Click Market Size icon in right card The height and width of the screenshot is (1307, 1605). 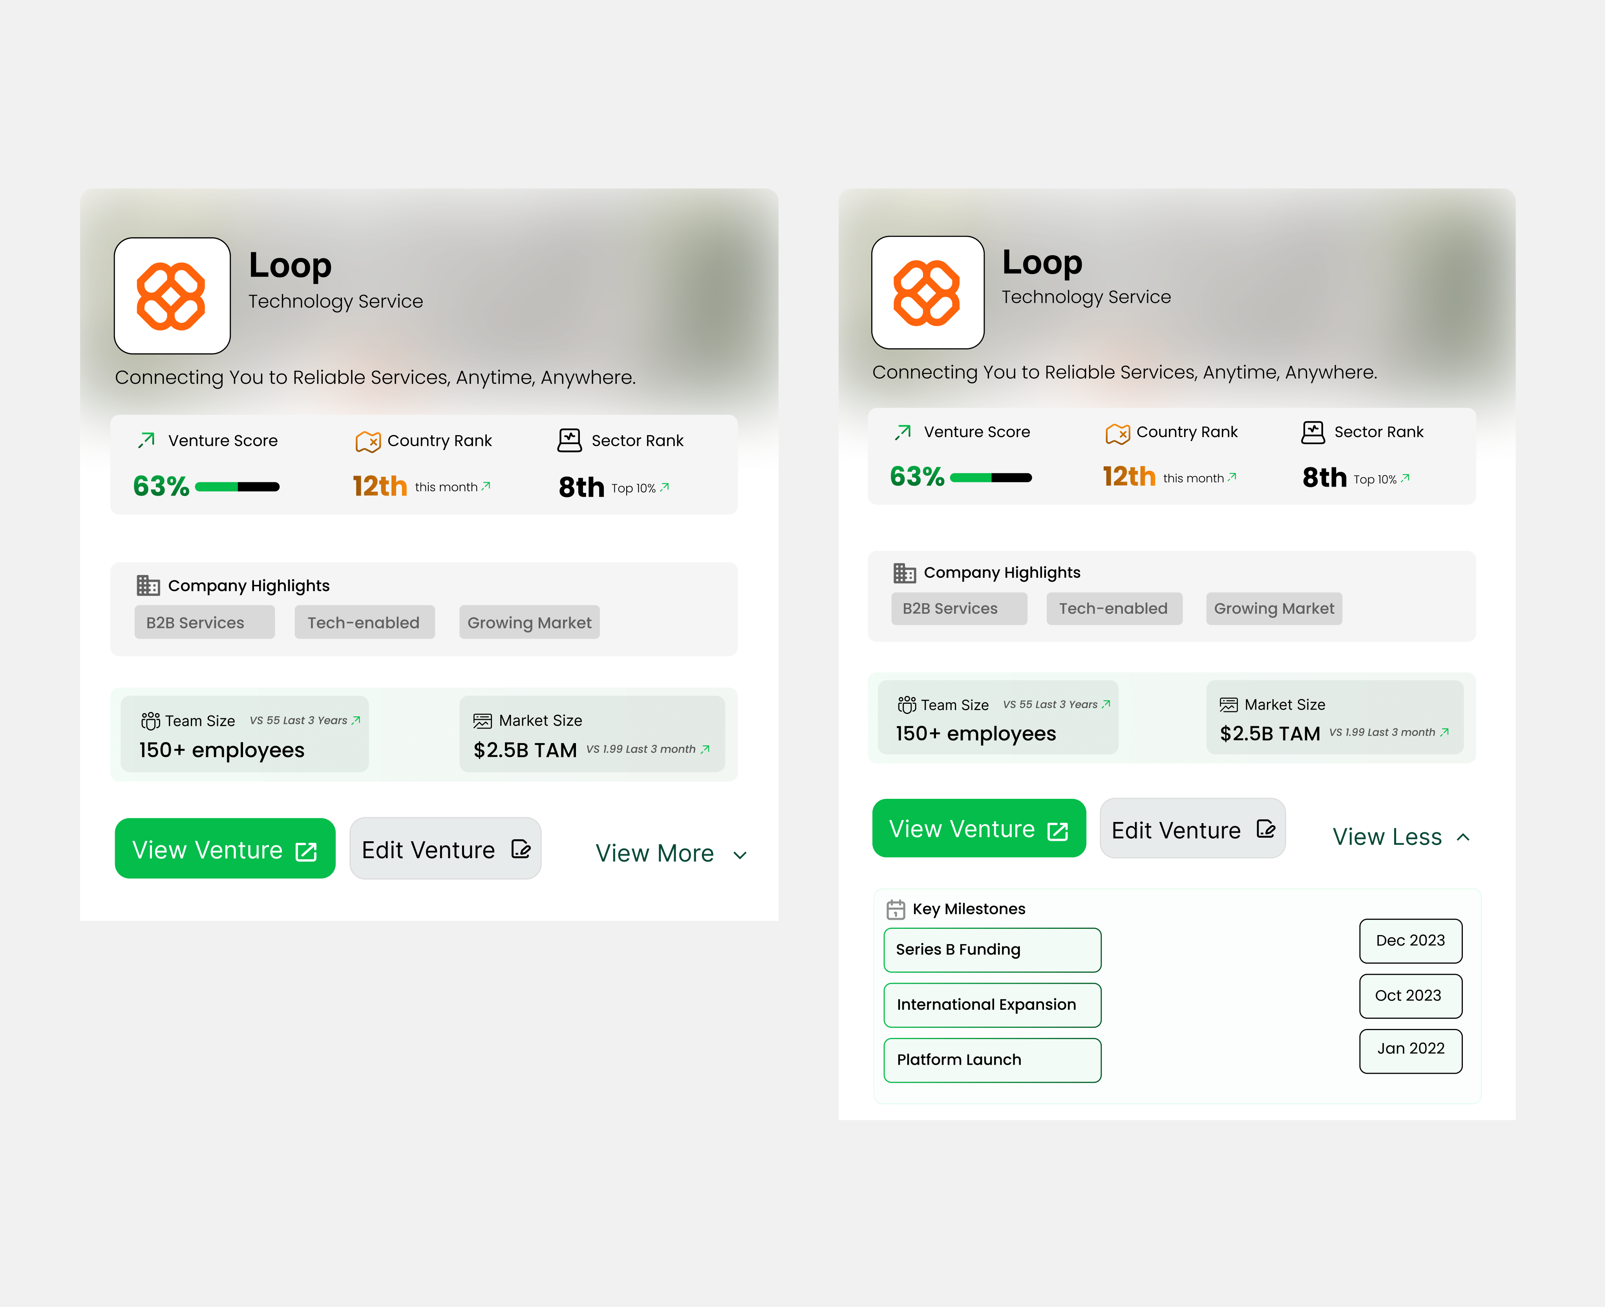[1228, 705]
